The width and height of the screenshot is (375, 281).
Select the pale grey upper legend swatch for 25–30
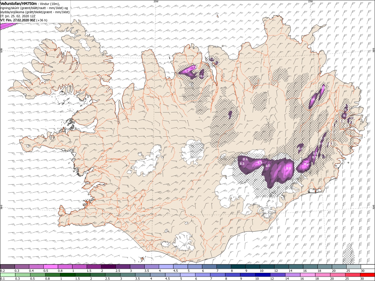point(354,267)
